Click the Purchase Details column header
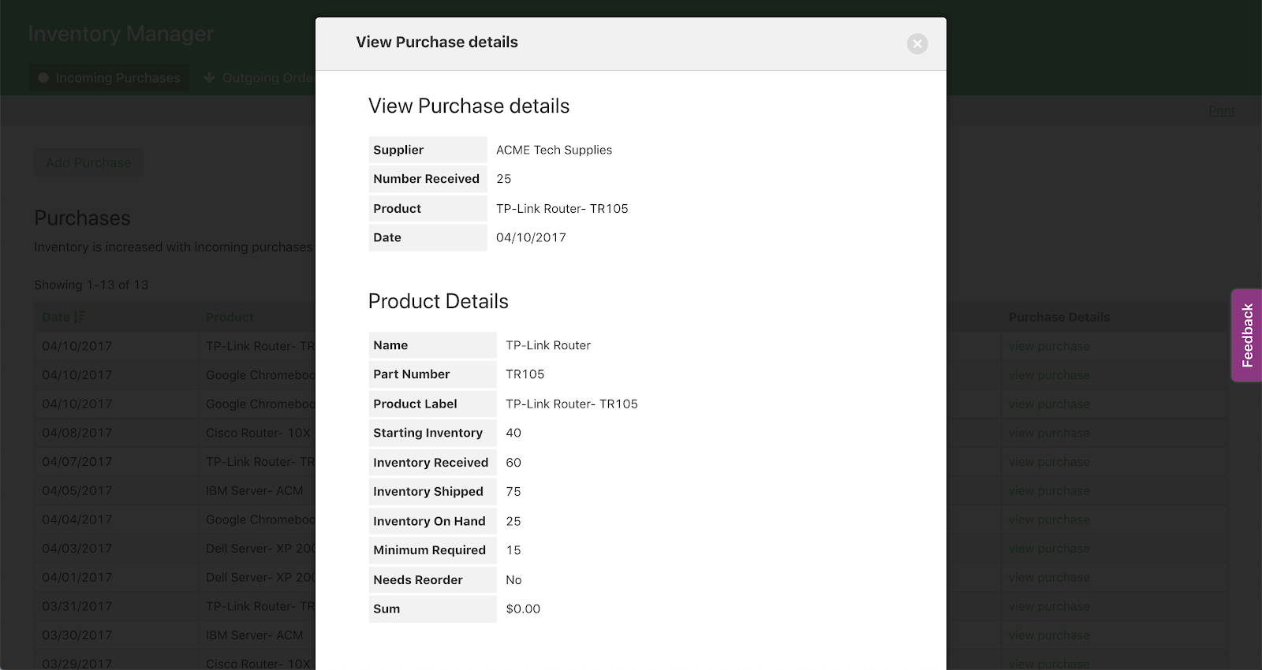 pos(1059,317)
